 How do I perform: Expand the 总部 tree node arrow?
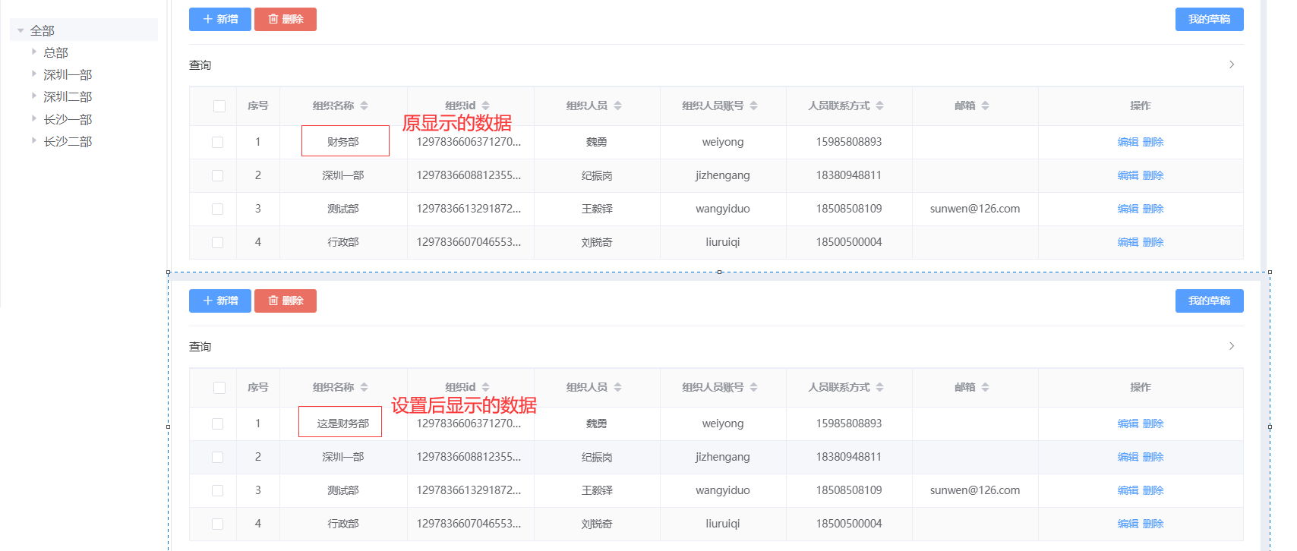coord(34,52)
